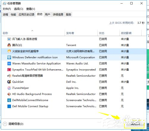The image size is (149, 131).
Task: Click the Windows Defender notification icon's shield
Action: pyautogui.click(x=9, y=57)
